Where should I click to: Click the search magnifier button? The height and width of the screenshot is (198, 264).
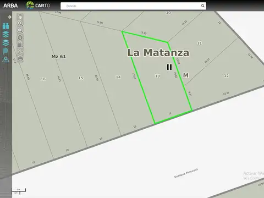click(x=203, y=6)
